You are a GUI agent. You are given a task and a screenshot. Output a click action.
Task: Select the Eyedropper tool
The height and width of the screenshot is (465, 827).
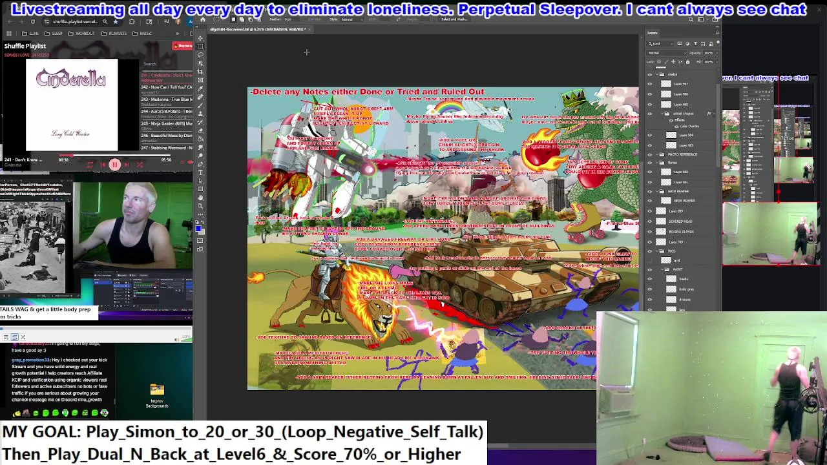pos(200,88)
